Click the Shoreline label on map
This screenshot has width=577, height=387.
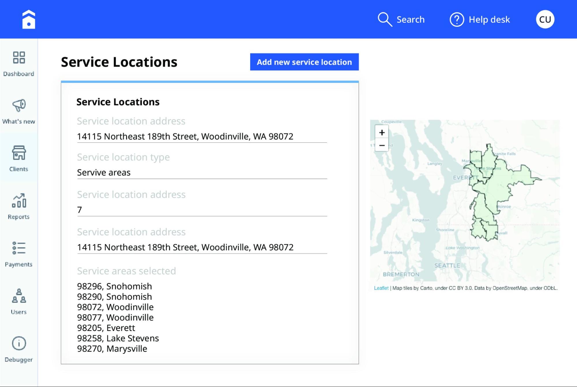click(x=445, y=230)
